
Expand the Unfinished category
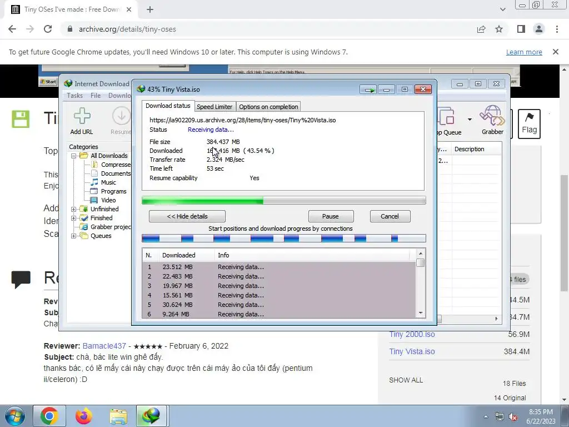(x=74, y=209)
